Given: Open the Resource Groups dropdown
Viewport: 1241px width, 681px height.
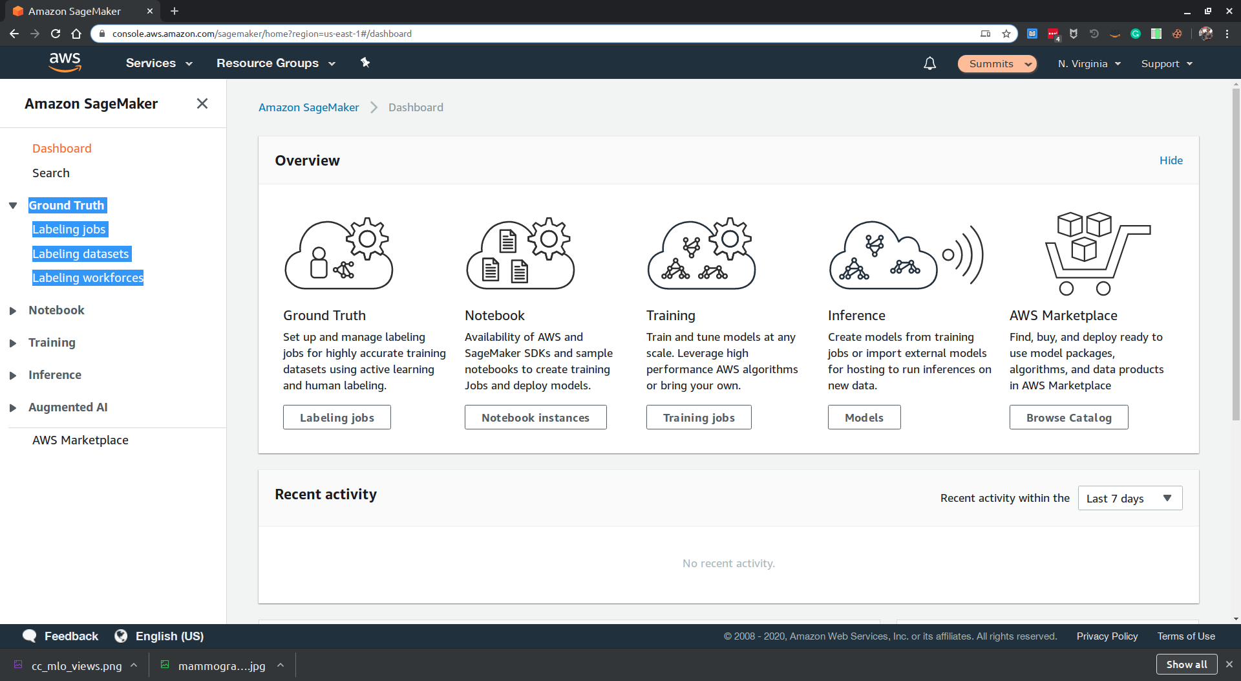Looking at the screenshot, I should [276, 63].
